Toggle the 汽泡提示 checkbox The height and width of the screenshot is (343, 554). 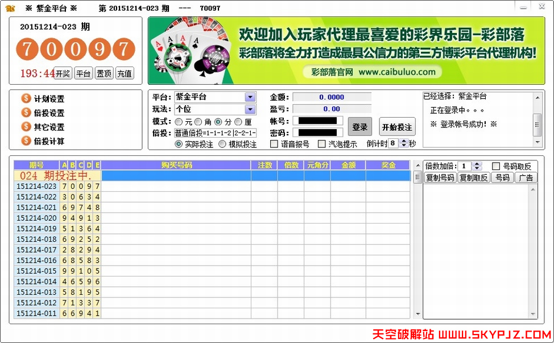coord(322,144)
